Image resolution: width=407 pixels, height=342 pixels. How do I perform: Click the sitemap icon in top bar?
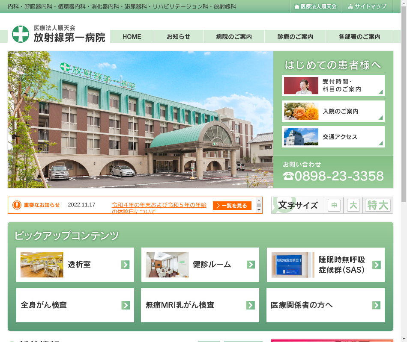pos(350,7)
